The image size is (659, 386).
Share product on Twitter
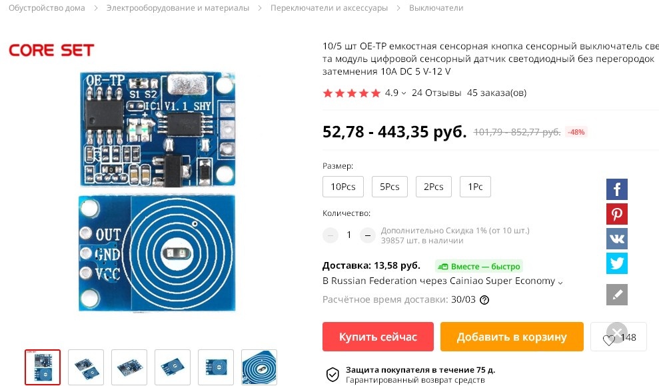pyautogui.click(x=616, y=263)
